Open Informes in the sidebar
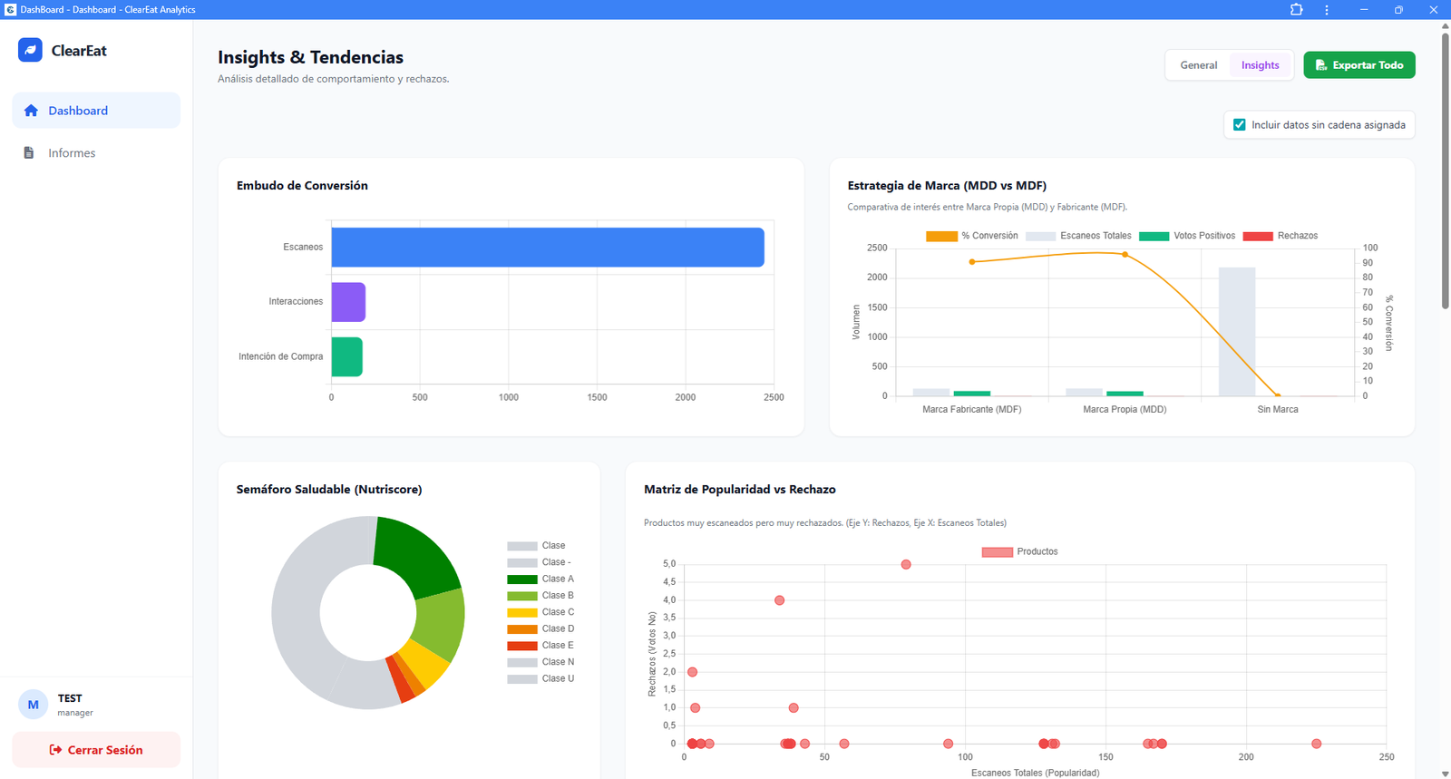This screenshot has width=1451, height=779. click(x=72, y=153)
